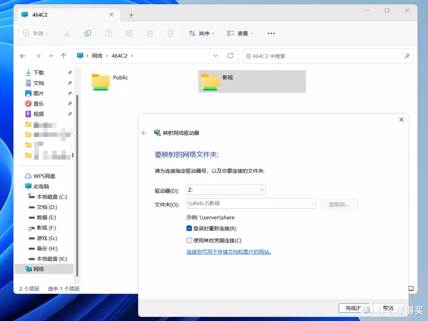The height and width of the screenshot is (321, 428).
Task: Click the Rename icon in toolbar
Action: point(129,33)
